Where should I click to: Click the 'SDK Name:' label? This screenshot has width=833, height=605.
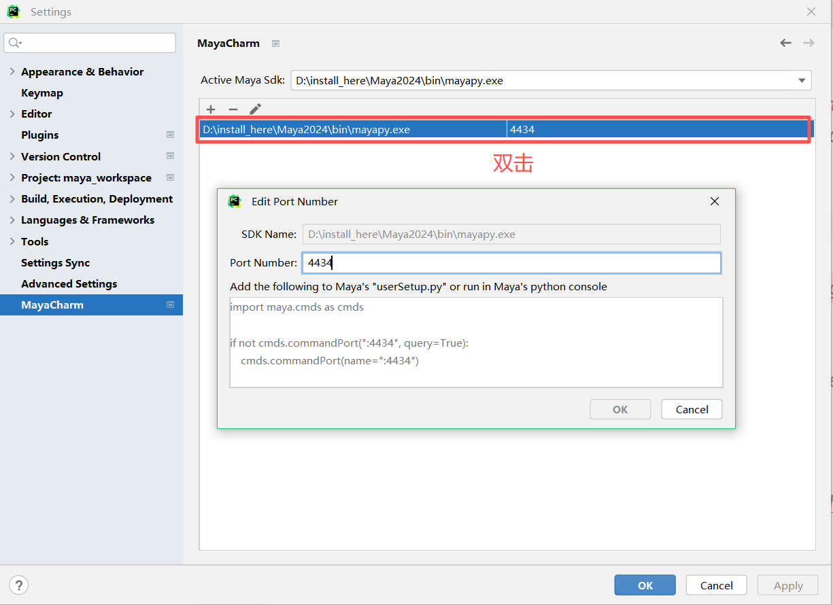click(x=269, y=235)
